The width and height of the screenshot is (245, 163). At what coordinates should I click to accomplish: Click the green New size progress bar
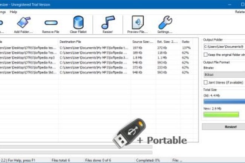pyautogui.click(x=221, y=114)
